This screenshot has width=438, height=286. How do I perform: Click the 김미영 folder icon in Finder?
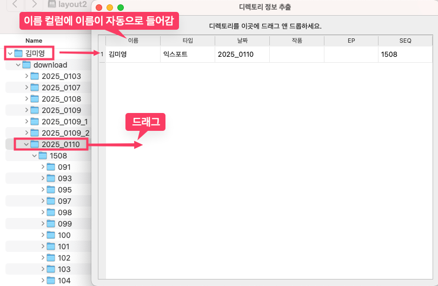[18, 54]
